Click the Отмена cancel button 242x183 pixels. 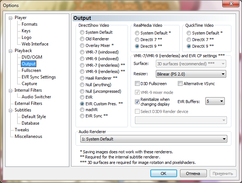pyautogui.click(x=193, y=173)
